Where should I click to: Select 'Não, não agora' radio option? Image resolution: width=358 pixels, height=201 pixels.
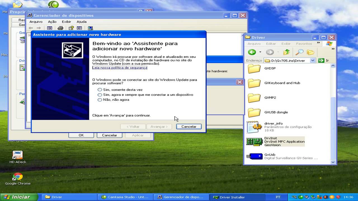click(x=100, y=100)
